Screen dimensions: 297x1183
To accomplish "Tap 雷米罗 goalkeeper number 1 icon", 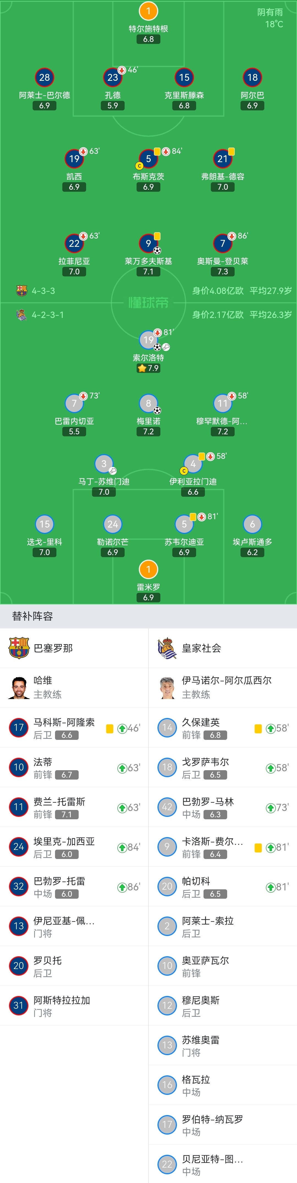I will [148, 569].
